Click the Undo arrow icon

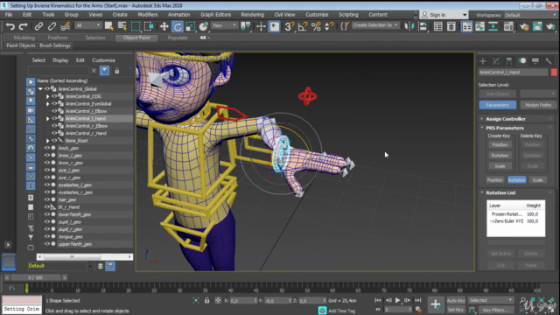click(x=10, y=26)
